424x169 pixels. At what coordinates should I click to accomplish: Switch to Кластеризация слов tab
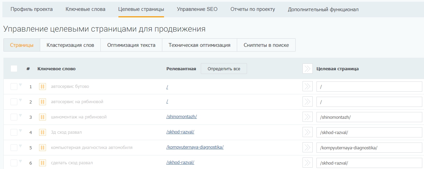click(70, 45)
